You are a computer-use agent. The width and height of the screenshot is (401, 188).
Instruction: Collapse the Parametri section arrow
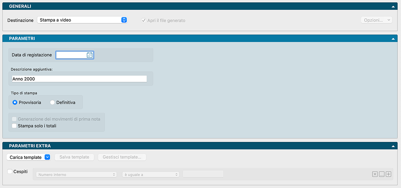pyautogui.click(x=393, y=39)
